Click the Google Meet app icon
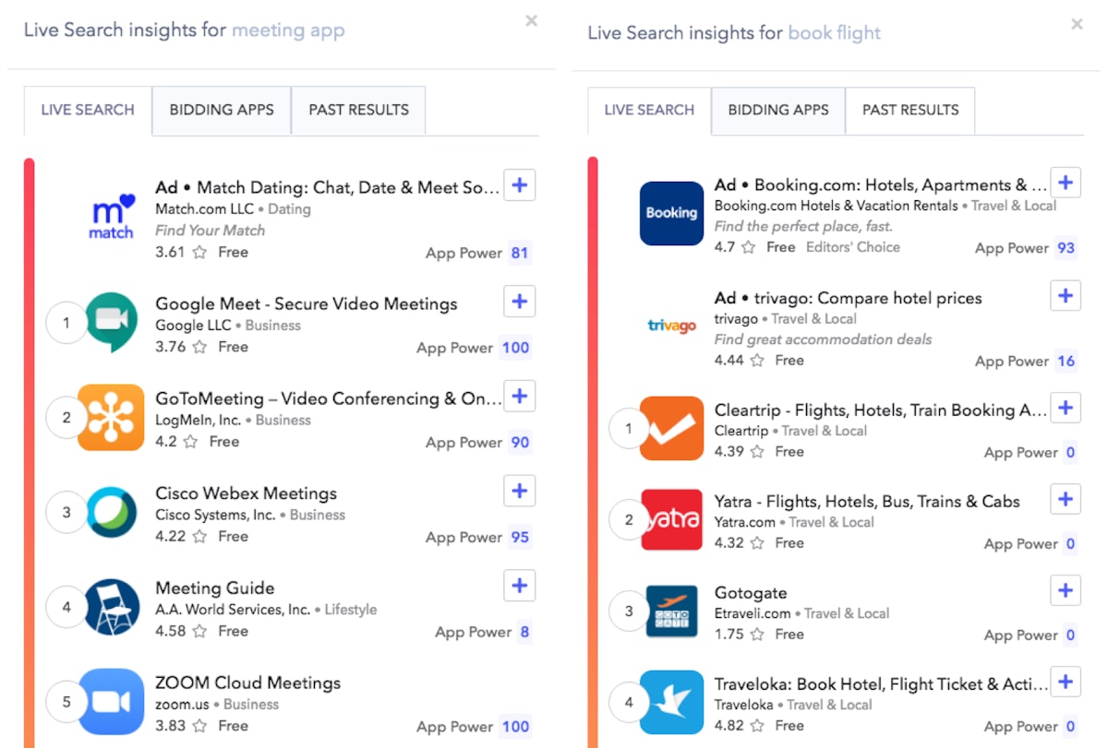Viewport: 1108px width, 748px height. pos(112,323)
